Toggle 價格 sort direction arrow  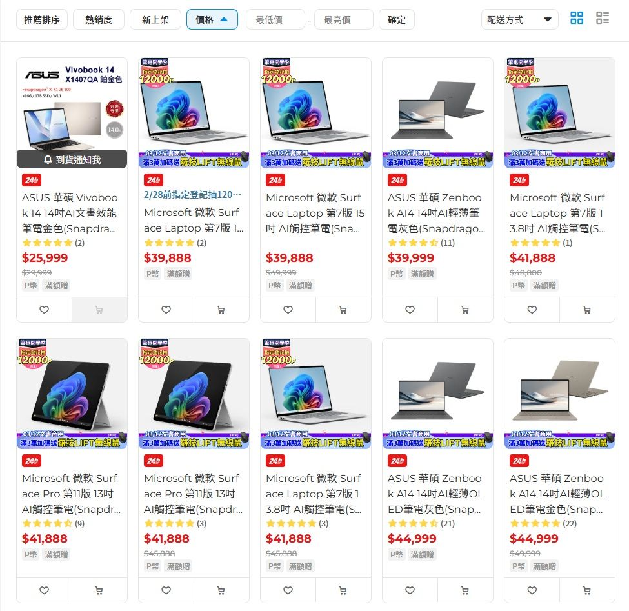point(224,19)
